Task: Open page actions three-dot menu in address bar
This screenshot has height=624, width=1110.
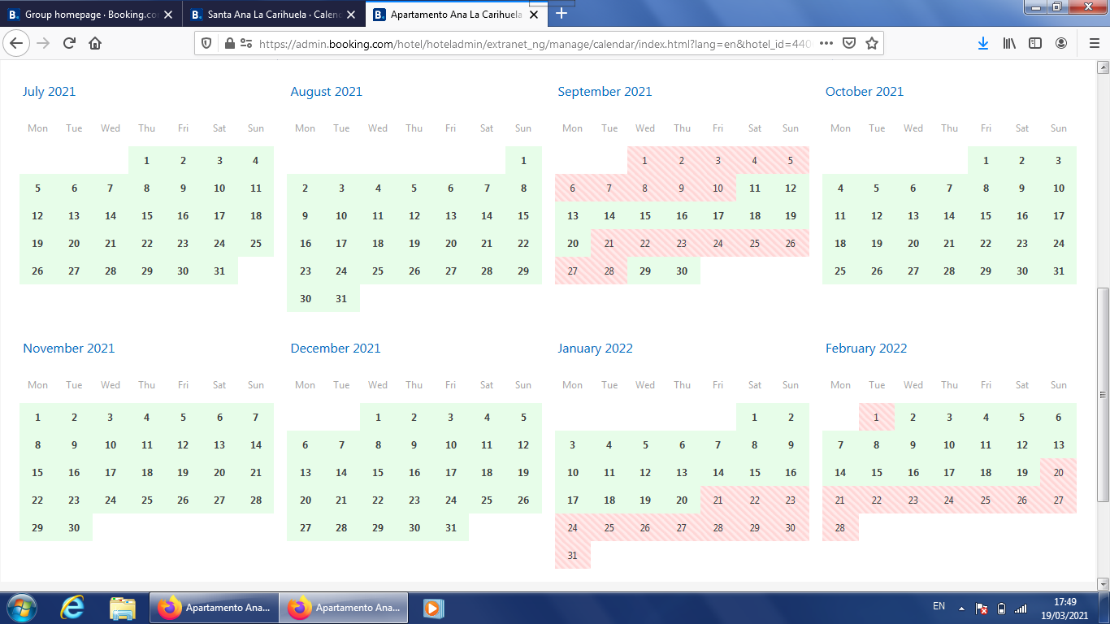Action: [826, 44]
